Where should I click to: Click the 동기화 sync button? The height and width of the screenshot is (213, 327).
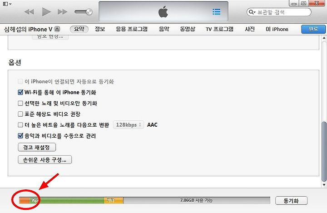coord(291,201)
